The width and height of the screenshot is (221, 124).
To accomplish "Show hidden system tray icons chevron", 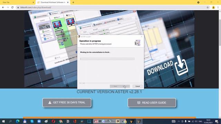I will coord(179,121).
